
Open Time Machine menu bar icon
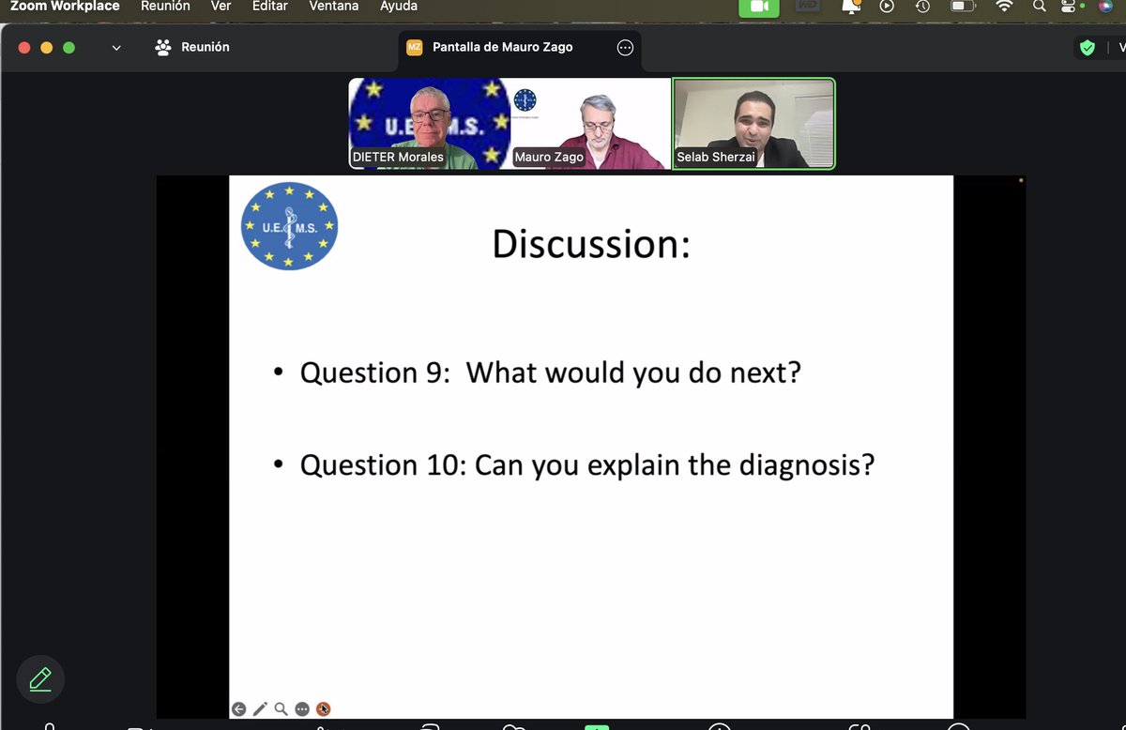[x=923, y=7]
